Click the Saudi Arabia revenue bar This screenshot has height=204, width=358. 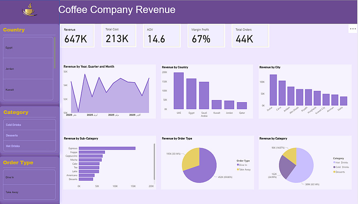click(204, 95)
